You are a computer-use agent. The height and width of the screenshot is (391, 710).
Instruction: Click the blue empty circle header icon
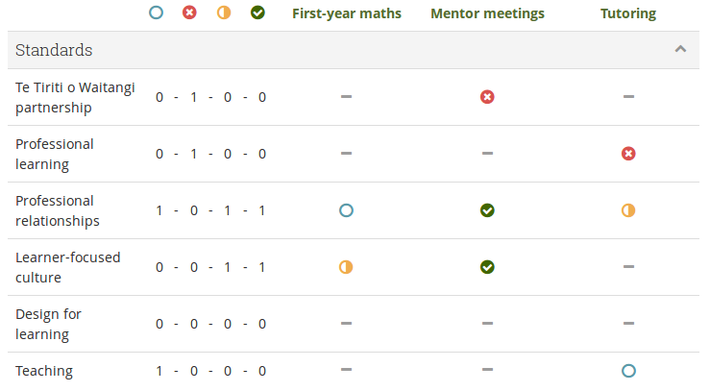point(157,13)
